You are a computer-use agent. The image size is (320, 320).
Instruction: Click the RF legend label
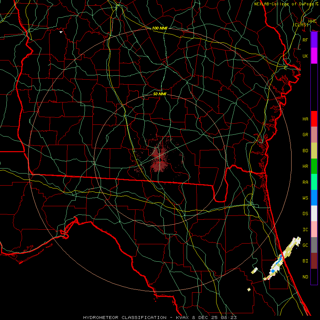pos(305,40)
